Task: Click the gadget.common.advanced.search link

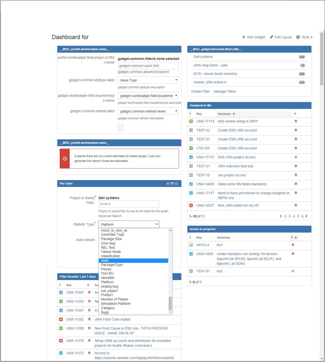Action: coord(143,72)
